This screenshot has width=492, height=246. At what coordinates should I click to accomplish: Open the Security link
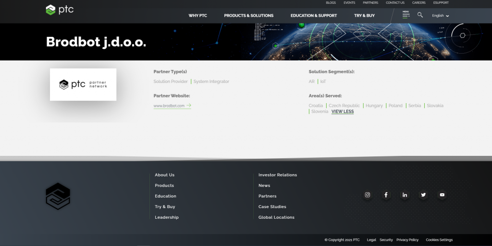point(386,240)
